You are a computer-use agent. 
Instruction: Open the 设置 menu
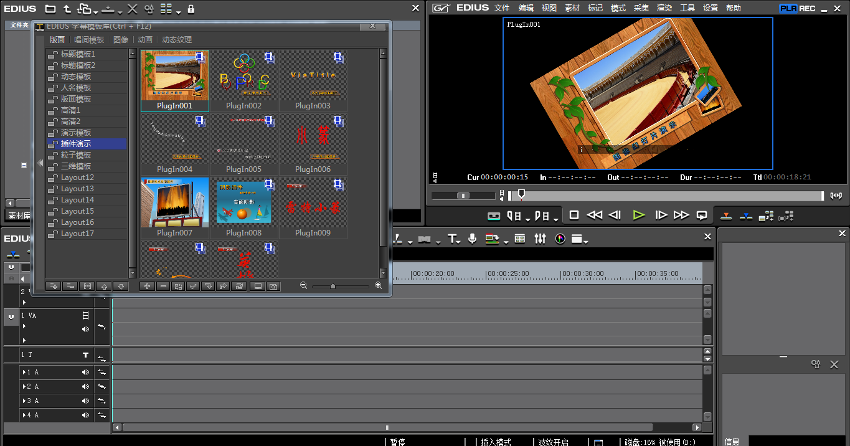[711, 8]
